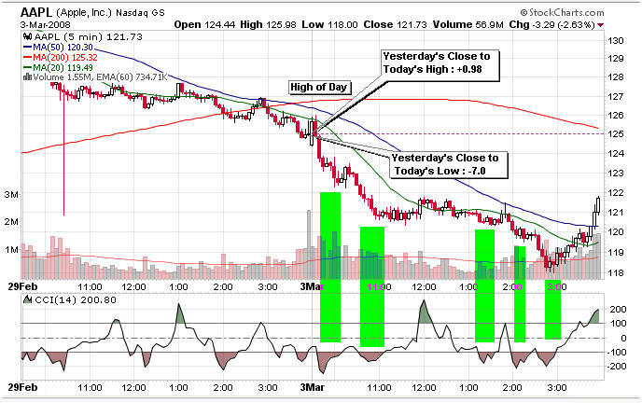Click the High 125.98 value
Viewport: 642px width, 403px height.
pyautogui.click(x=268, y=24)
